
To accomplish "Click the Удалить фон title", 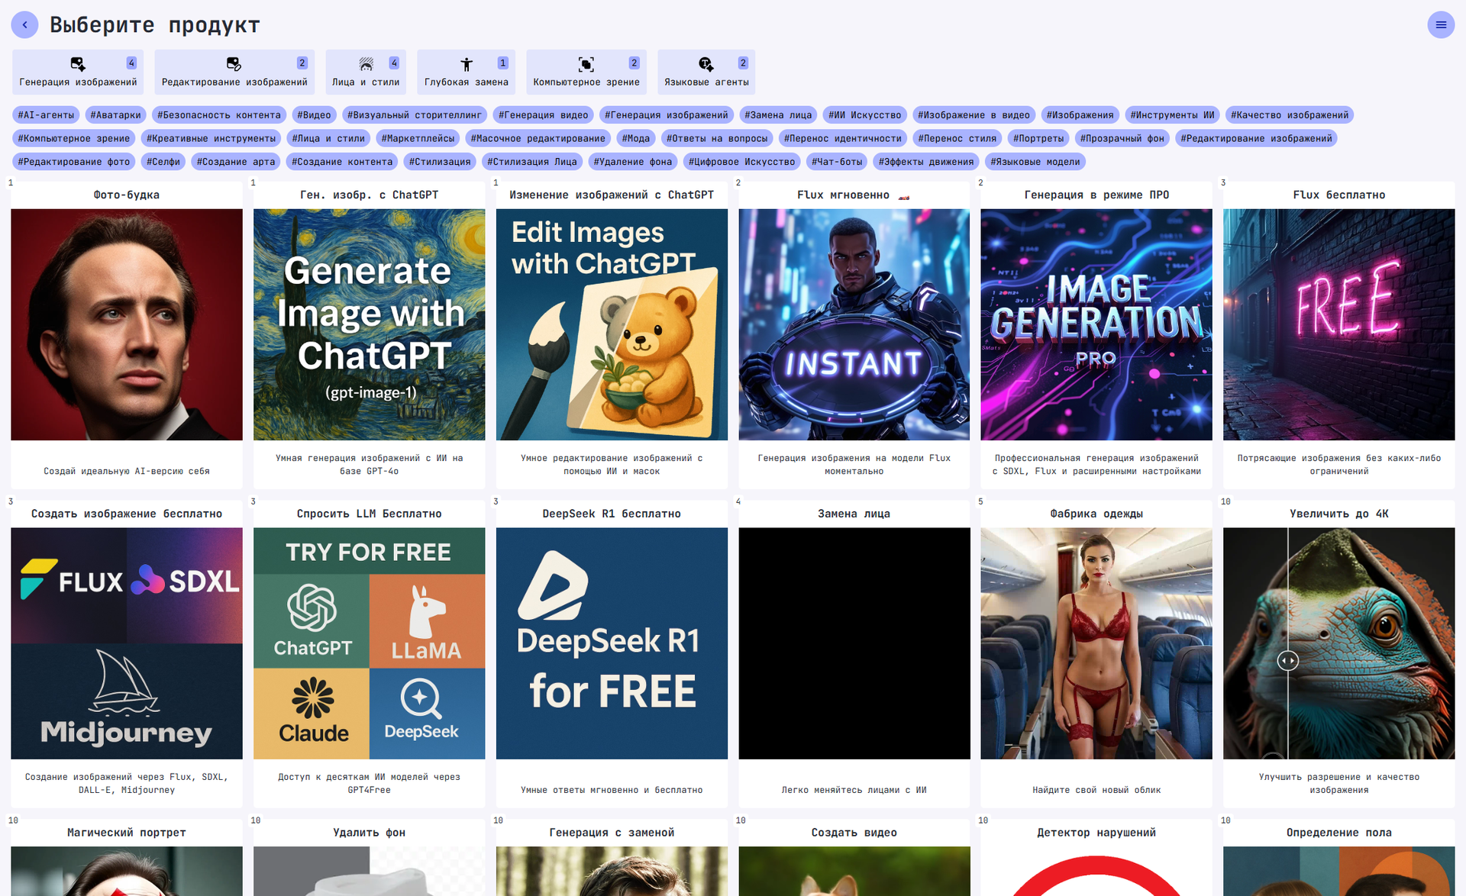I will coord(369,833).
